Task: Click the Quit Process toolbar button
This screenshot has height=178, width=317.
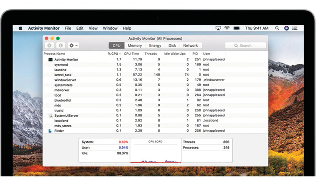Action: 50,45
